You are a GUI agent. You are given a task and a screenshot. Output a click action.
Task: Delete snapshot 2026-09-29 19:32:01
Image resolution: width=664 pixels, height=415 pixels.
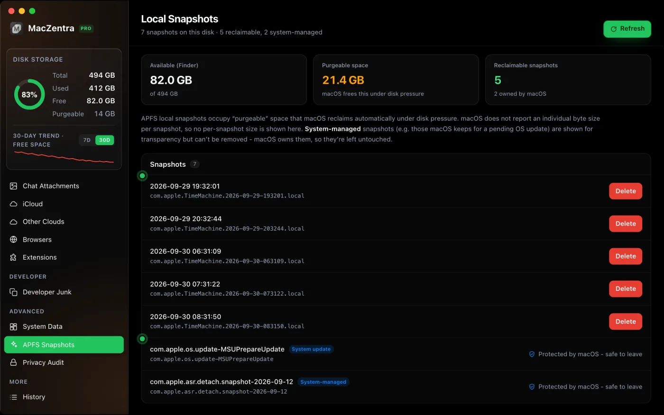point(626,191)
